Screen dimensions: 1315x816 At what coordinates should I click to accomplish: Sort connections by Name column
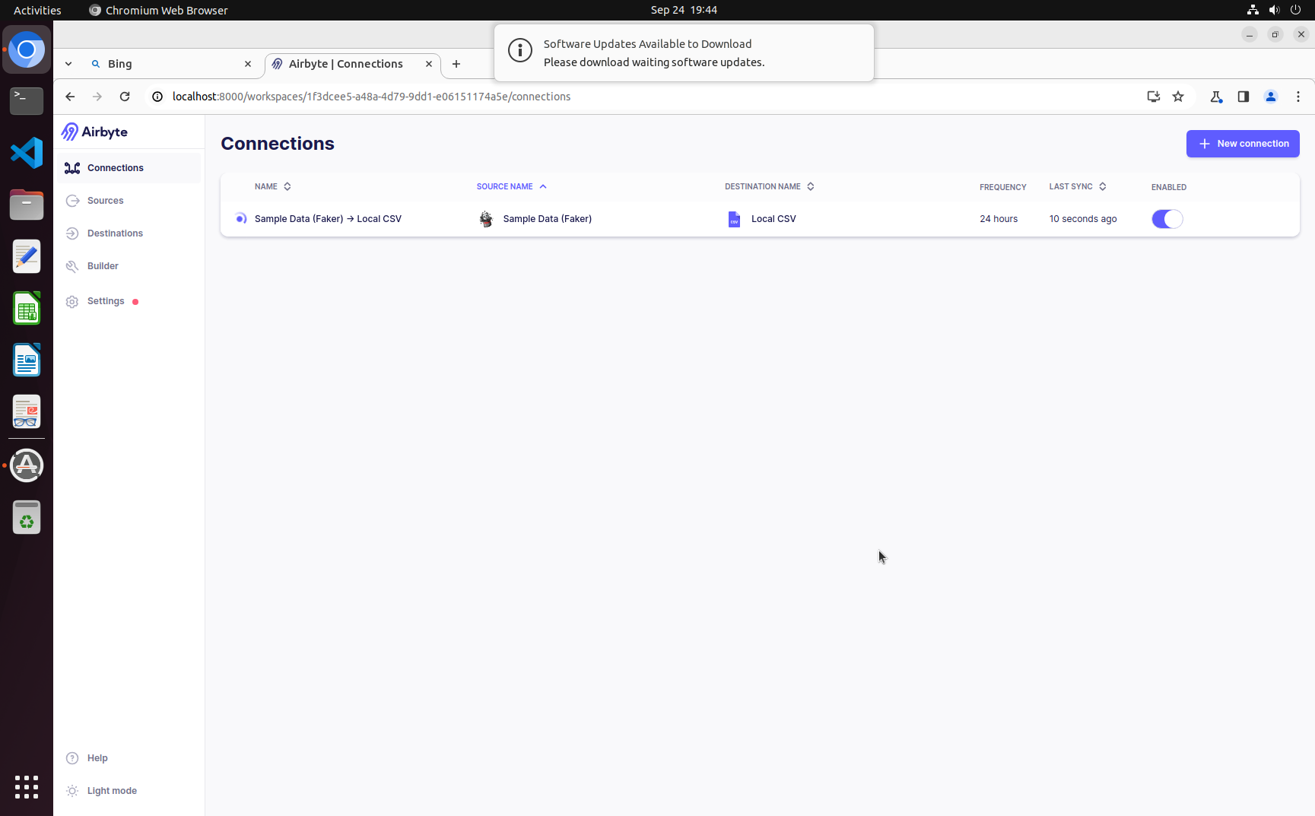pos(273,186)
